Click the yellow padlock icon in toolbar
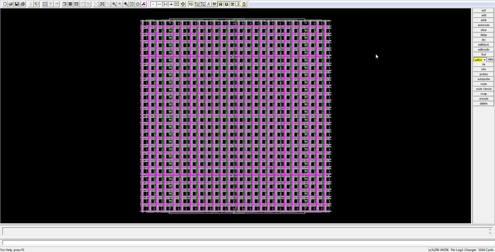The width and height of the screenshot is (495, 252). click(244, 4)
